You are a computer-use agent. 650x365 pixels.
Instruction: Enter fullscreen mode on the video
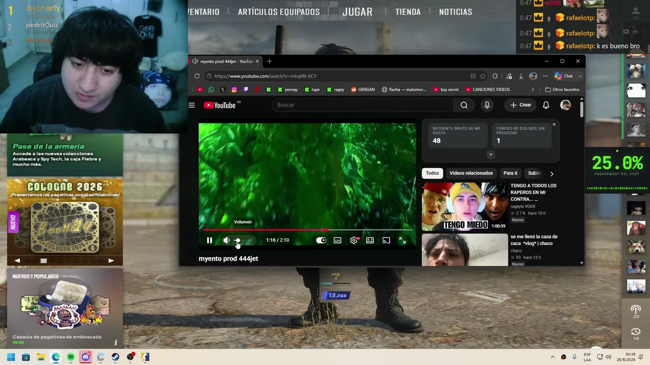[x=402, y=240]
